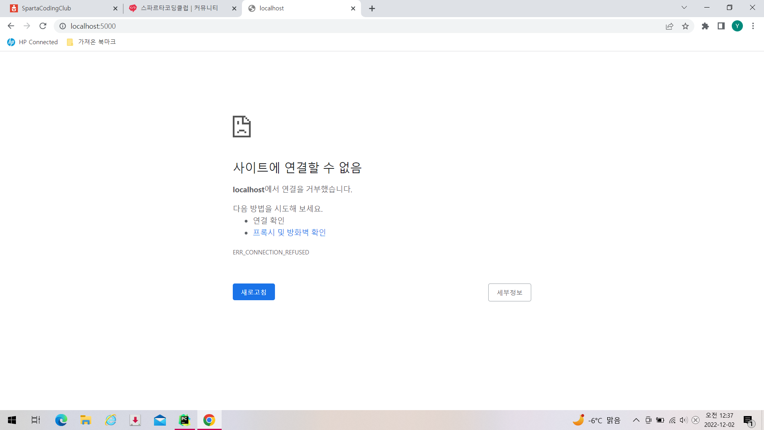
Task: Open the 12:37 clock and date
Action: coord(719,420)
